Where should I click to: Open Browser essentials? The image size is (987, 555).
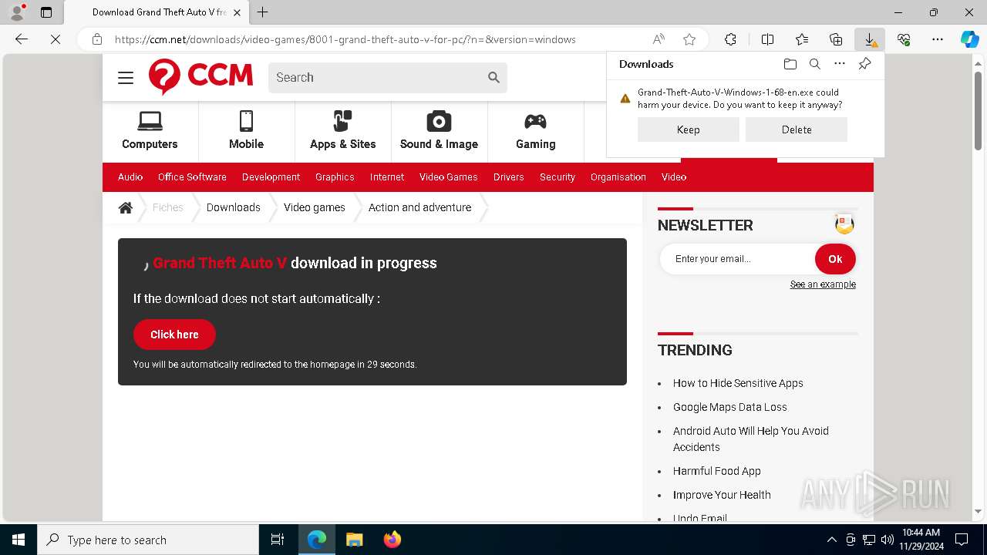904,39
